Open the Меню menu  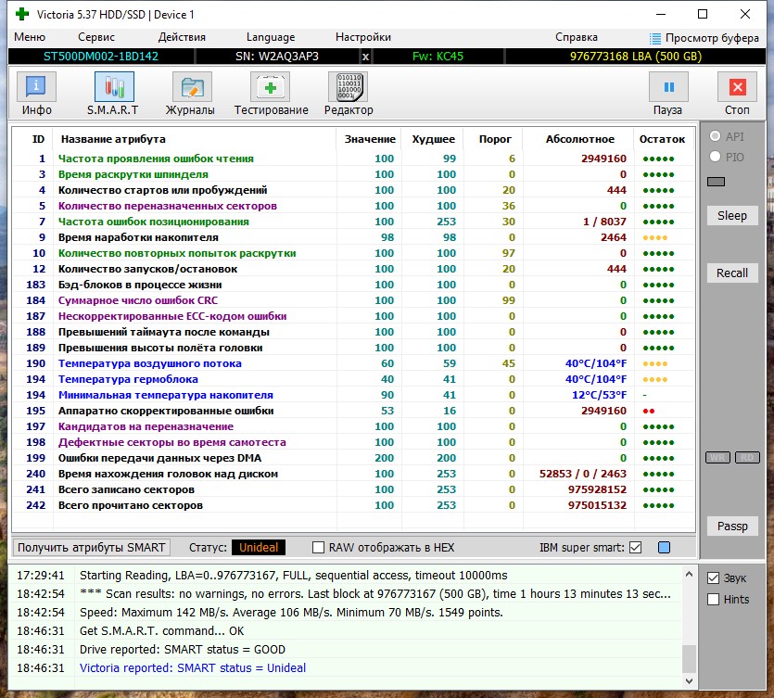(30, 37)
